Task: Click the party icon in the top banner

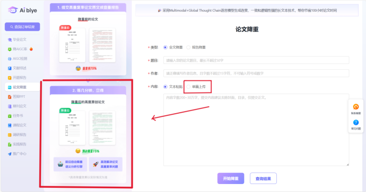Action: (160, 11)
